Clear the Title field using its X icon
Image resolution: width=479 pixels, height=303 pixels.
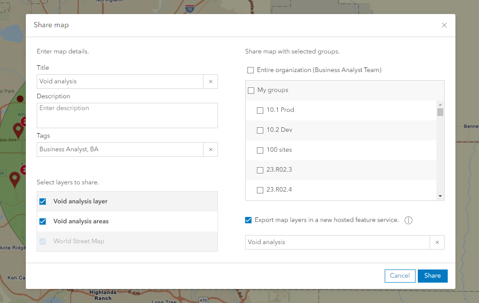210,82
